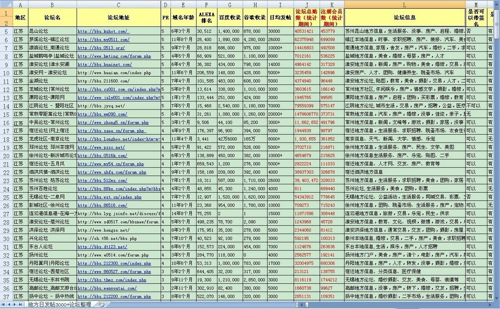This screenshot has width=500, height=309.
Task: Select ALEXA rank cell 206,559
Action: tap(207, 73)
